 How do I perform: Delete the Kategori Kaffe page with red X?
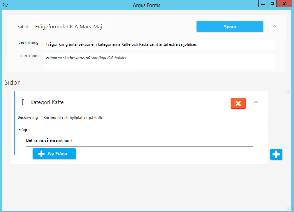tap(238, 103)
